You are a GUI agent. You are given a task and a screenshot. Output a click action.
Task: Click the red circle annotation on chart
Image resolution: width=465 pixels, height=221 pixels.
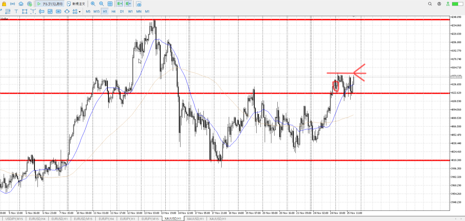pos(336,86)
